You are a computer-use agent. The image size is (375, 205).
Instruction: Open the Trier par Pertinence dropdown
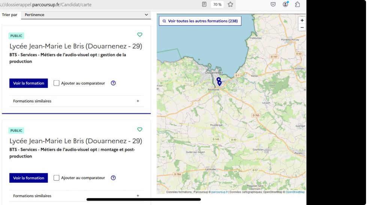pyautogui.click(x=86, y=15)
